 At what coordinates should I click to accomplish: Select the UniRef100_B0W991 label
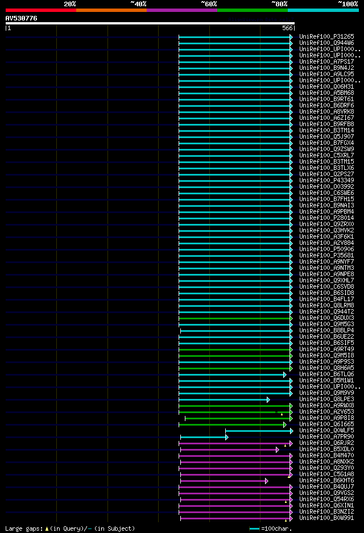pos(326,518)
